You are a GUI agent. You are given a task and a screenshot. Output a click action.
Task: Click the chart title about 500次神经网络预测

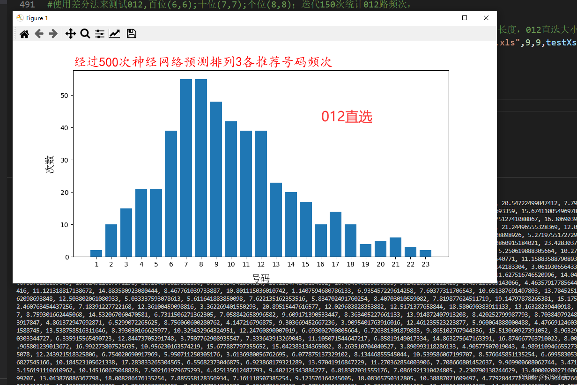pos(203,62)
